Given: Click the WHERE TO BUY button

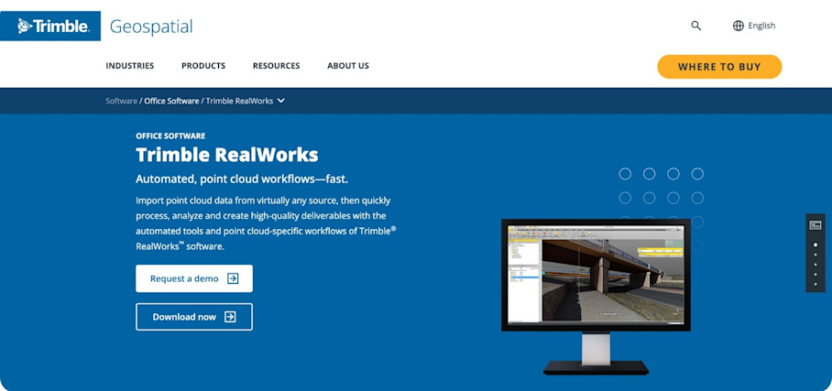Looking at the screenshot, I should (x=719, y=67).
